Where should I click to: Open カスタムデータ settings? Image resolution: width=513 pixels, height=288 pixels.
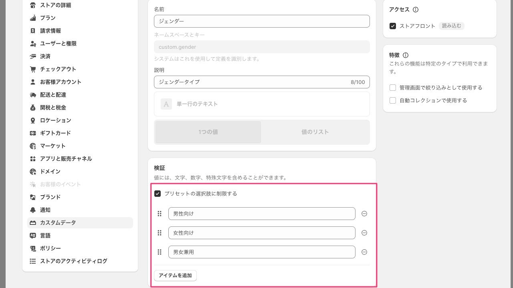click(80, 223)
